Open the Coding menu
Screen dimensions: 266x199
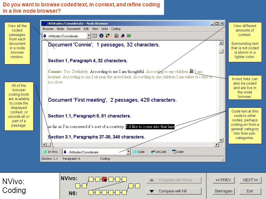(116, 29)
